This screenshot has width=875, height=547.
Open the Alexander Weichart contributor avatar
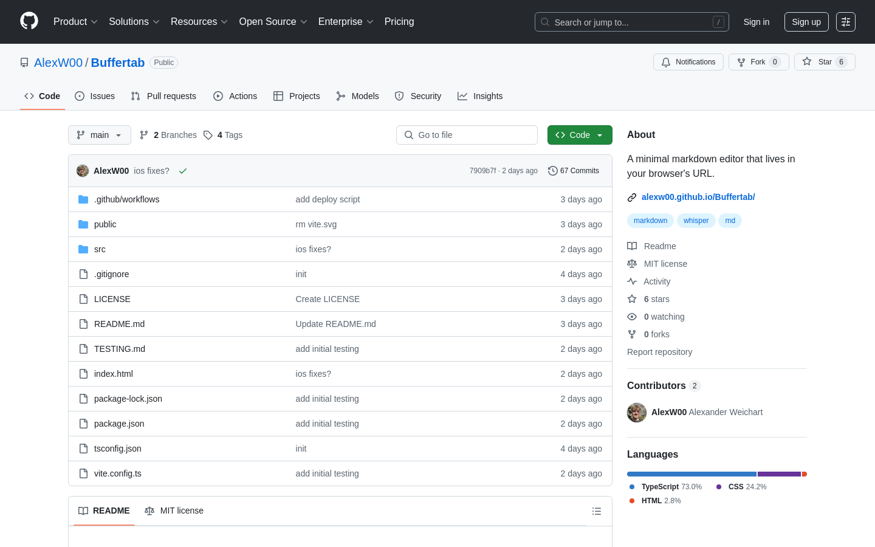pos(637,412)
